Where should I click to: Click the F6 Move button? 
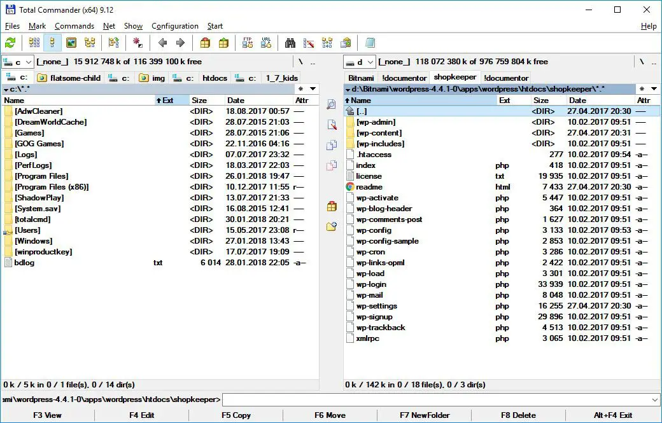pos(330,415)
